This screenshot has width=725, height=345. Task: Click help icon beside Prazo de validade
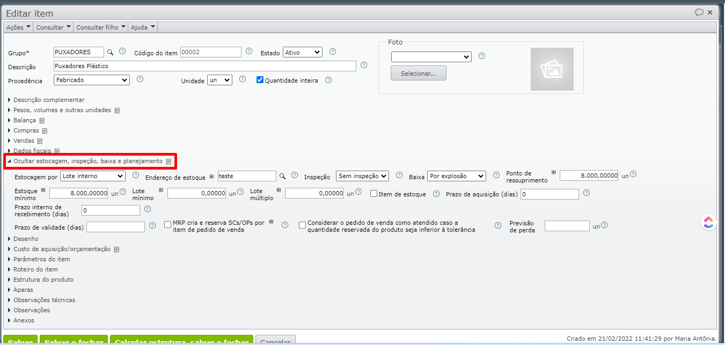point(152,226)
